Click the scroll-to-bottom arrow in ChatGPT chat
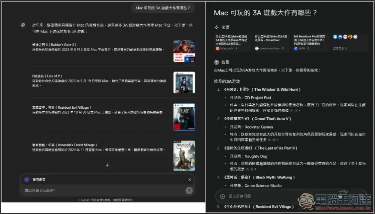 click(107, 165)
